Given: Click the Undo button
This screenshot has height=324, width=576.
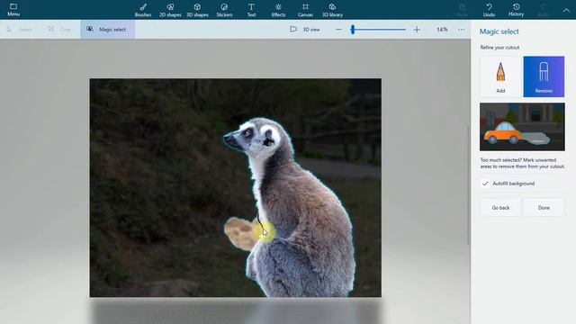Looking at the screenshot, I should click(489, 10).
